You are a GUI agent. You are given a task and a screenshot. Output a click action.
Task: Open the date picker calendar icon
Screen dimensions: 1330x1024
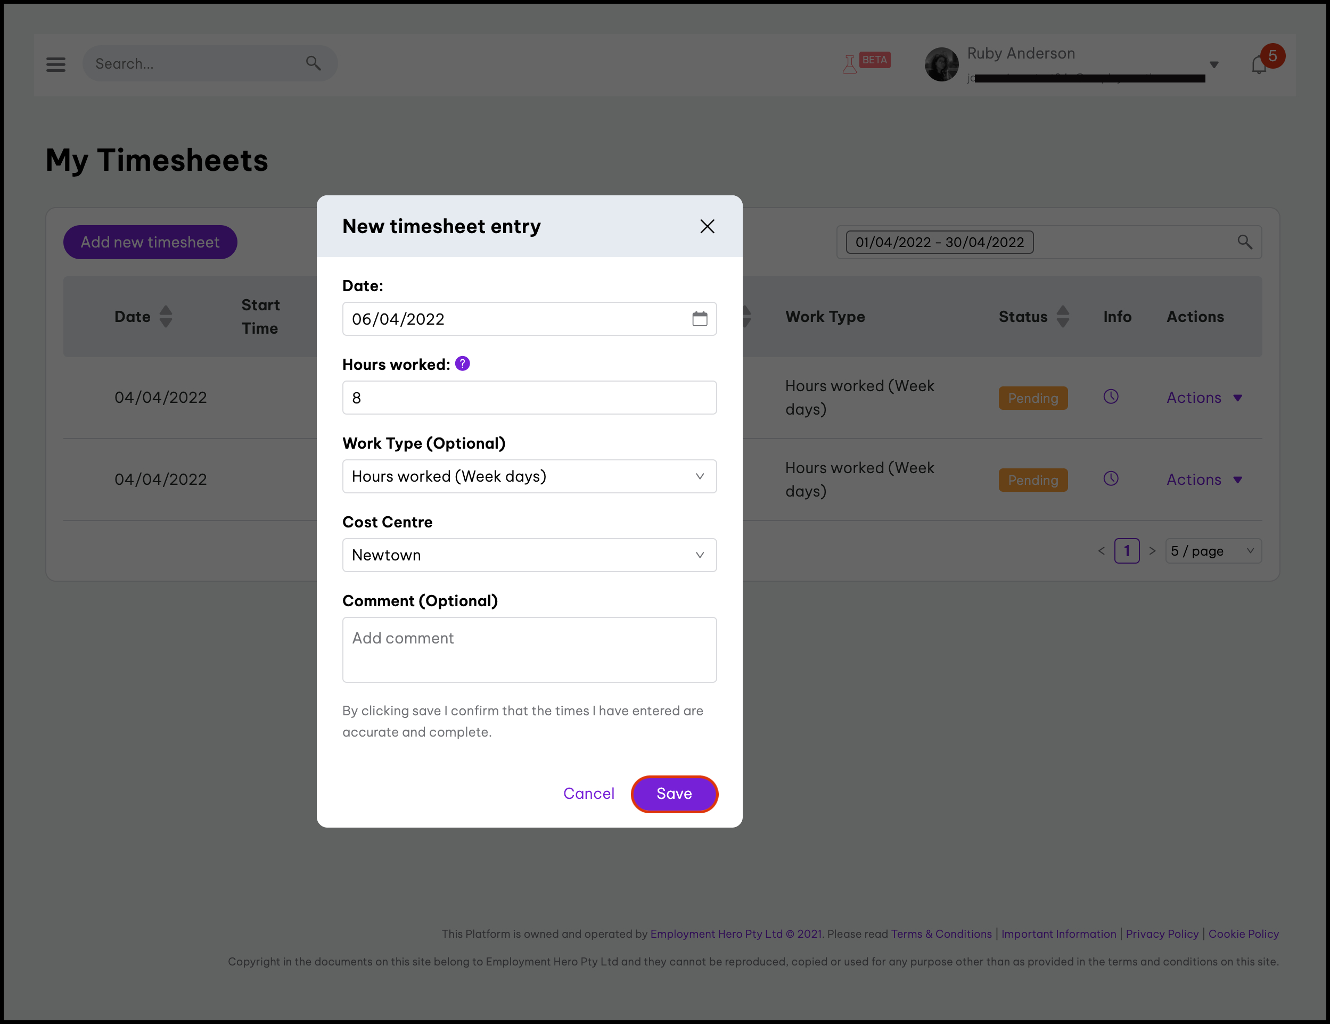click(x=700, y=318)
